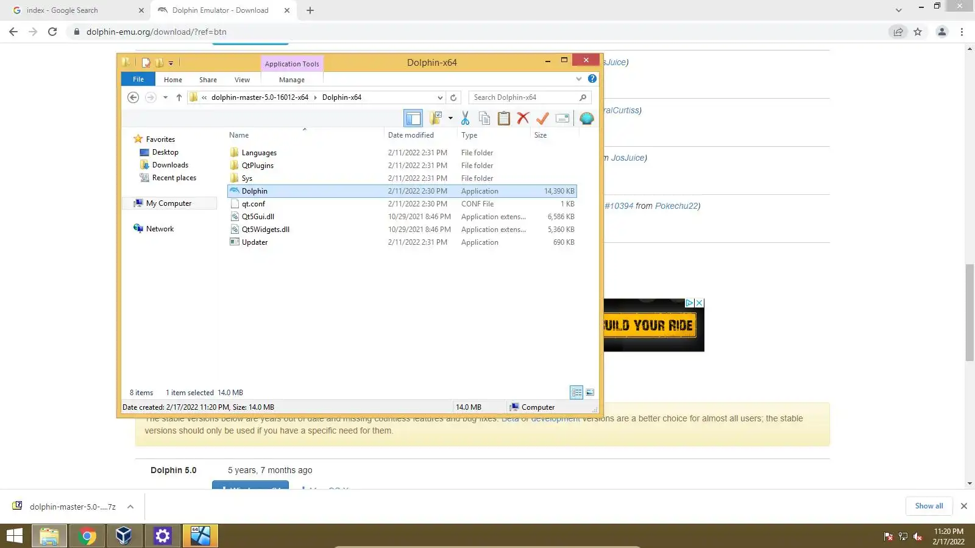Expand the Explorer ribbon with chevron
This screenshot has height=548, width=975.
point(579,79)
